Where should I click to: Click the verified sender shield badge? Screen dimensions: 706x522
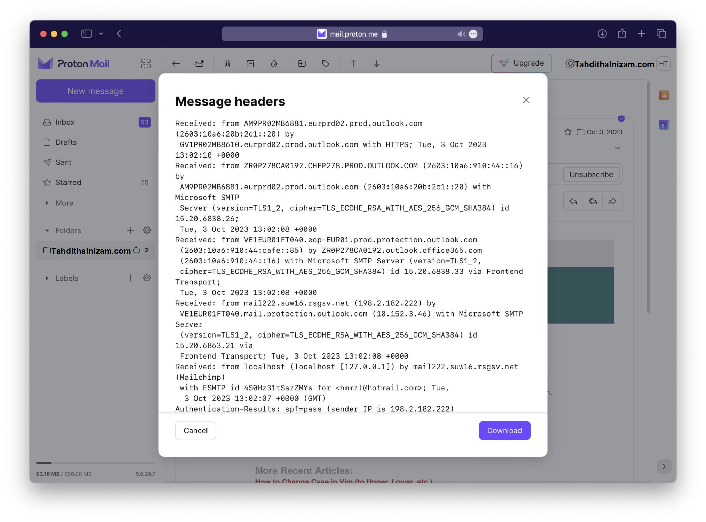621,119
